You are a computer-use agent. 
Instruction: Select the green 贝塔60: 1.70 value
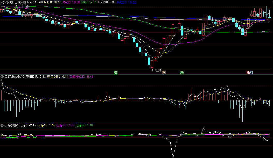(84, 125)
